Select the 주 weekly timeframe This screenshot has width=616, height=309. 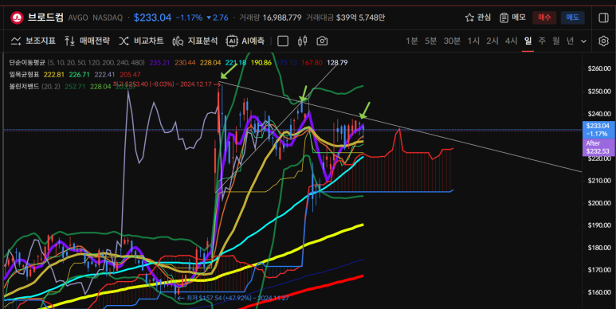coord(542,41)
